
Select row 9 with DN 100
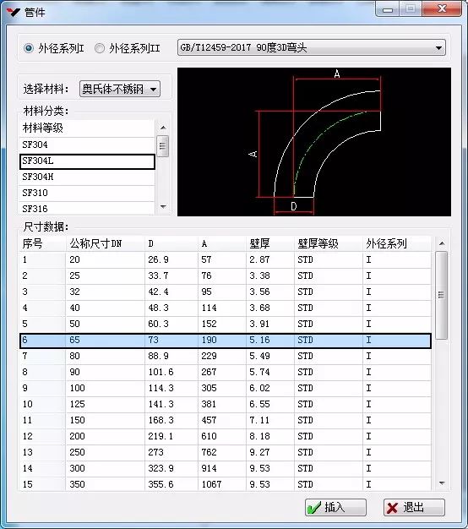[226, 389]
